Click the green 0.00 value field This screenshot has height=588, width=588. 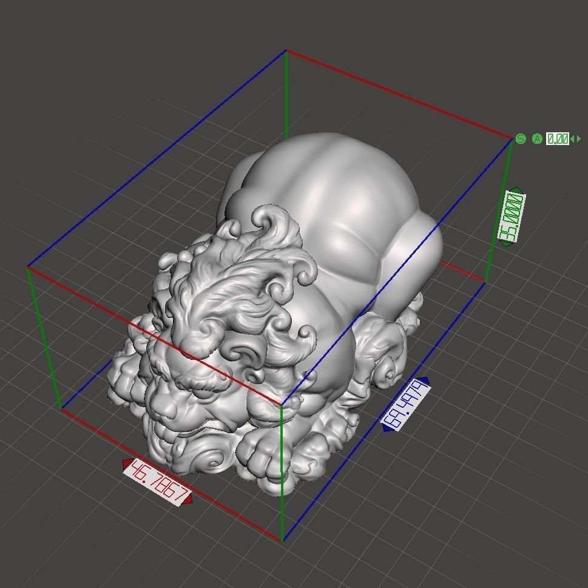pyautogui.click(x=558, y=139)
